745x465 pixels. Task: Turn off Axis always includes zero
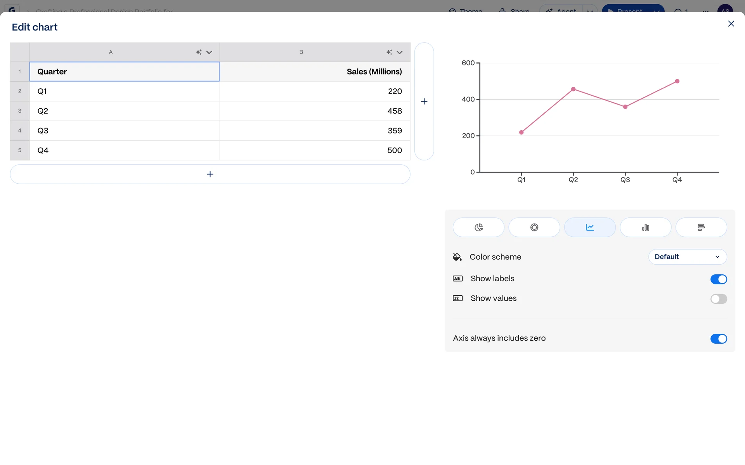click(718, 339)
